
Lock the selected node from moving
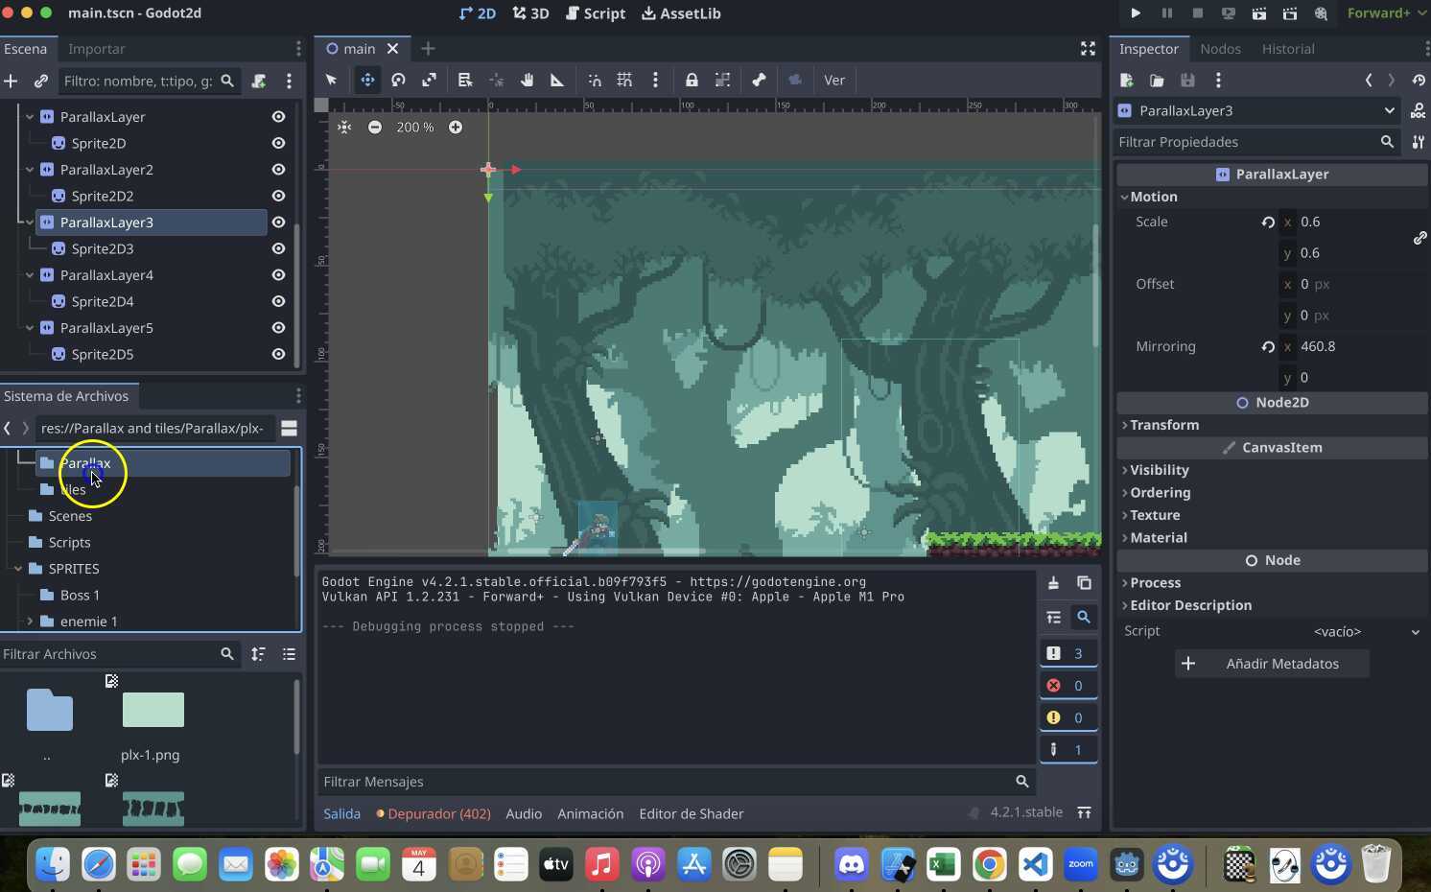[692, 80]
